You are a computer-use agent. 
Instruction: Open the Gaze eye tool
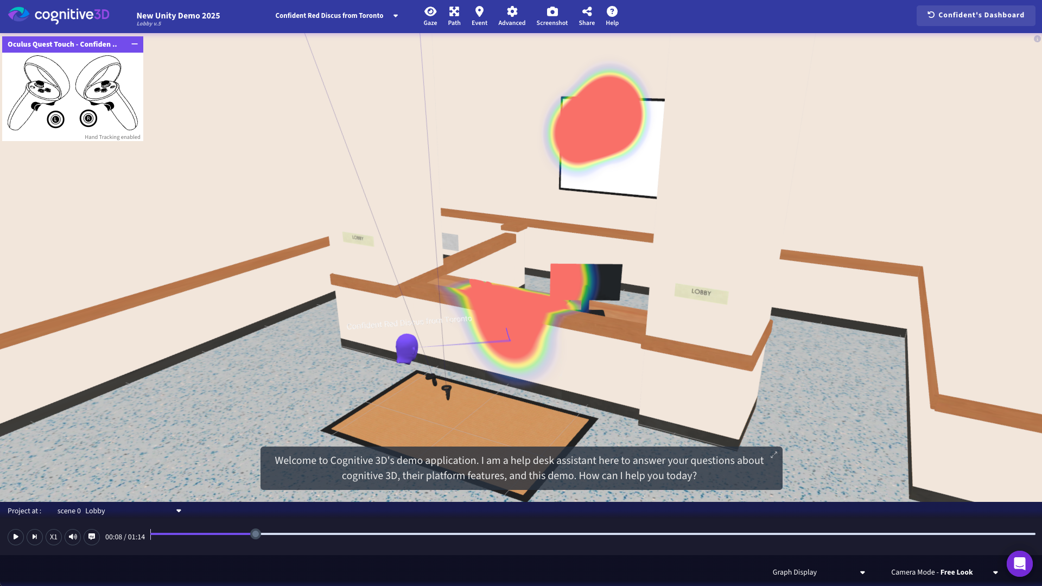(430, 16)
